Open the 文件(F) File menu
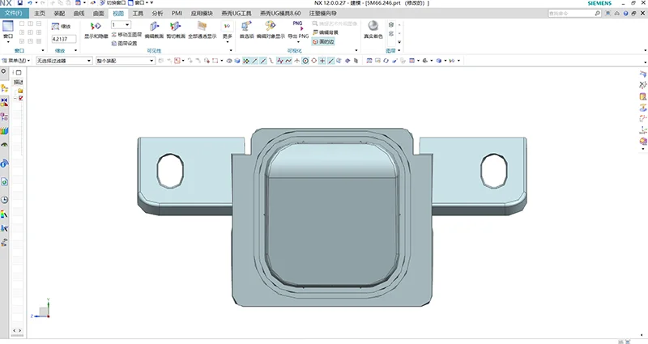 [x=15, y=13]
